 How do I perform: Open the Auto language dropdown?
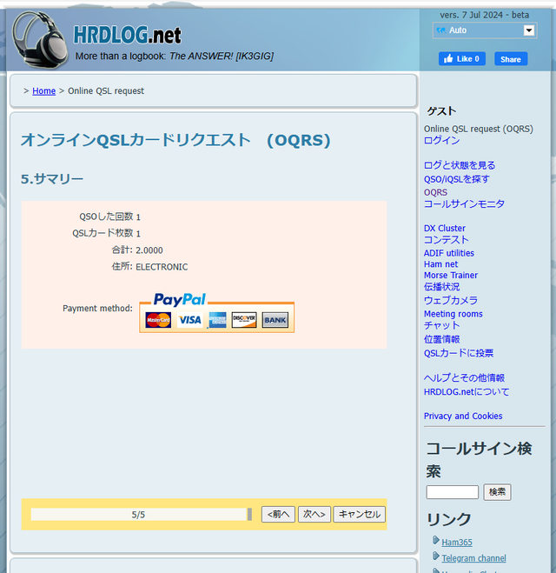click(485, 30)
